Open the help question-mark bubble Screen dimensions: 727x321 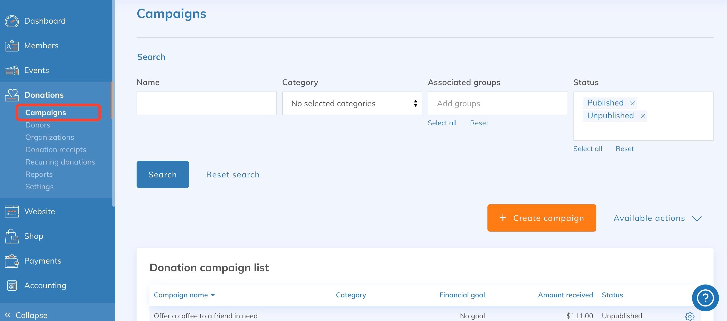click(705, 298)
